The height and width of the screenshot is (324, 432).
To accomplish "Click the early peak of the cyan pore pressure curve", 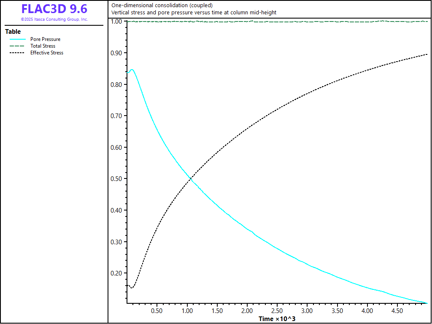I will pyautogui.click(x=132, y=70).
